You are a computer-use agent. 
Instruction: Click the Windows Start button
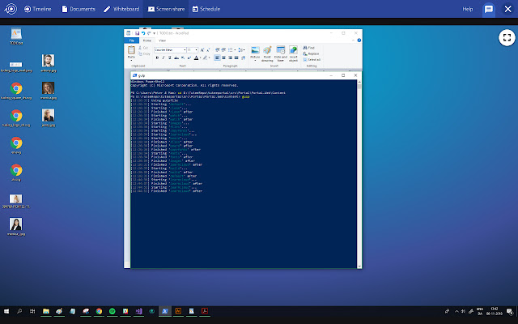pyautogui.click(x=6, y=311)
